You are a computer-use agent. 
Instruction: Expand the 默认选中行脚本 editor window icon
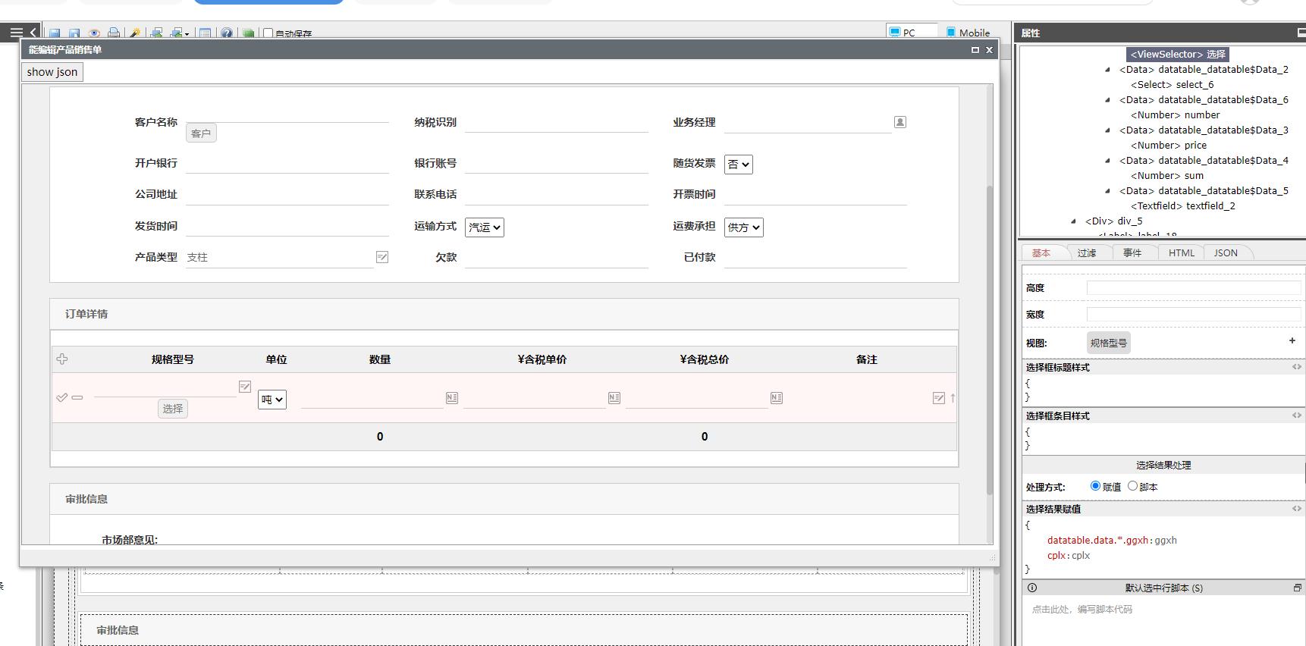(x=1297, y=588)
